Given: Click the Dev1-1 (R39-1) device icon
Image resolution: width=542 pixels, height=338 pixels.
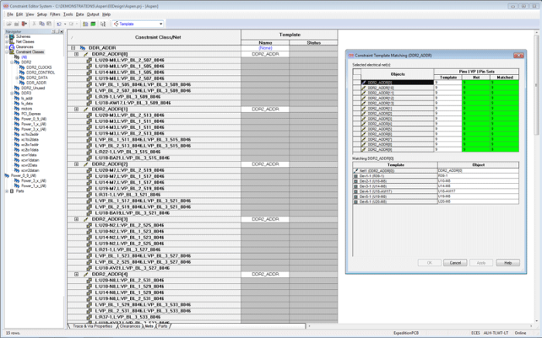Looking at the screenshot, I should pos(356,175).
